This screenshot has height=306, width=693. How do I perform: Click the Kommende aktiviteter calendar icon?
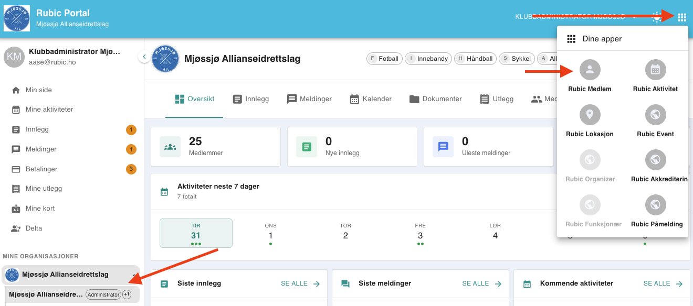pos(527,284)
